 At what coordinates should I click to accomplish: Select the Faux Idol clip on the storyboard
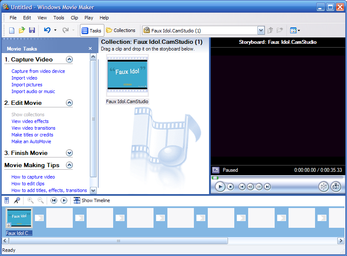tap(19, 218)
